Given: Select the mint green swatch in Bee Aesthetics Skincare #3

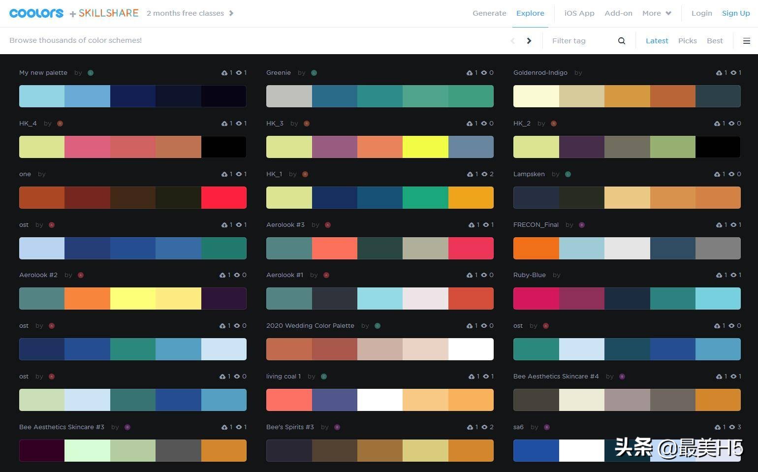Looking at the screenshot, I should click(x=87, y=450).
